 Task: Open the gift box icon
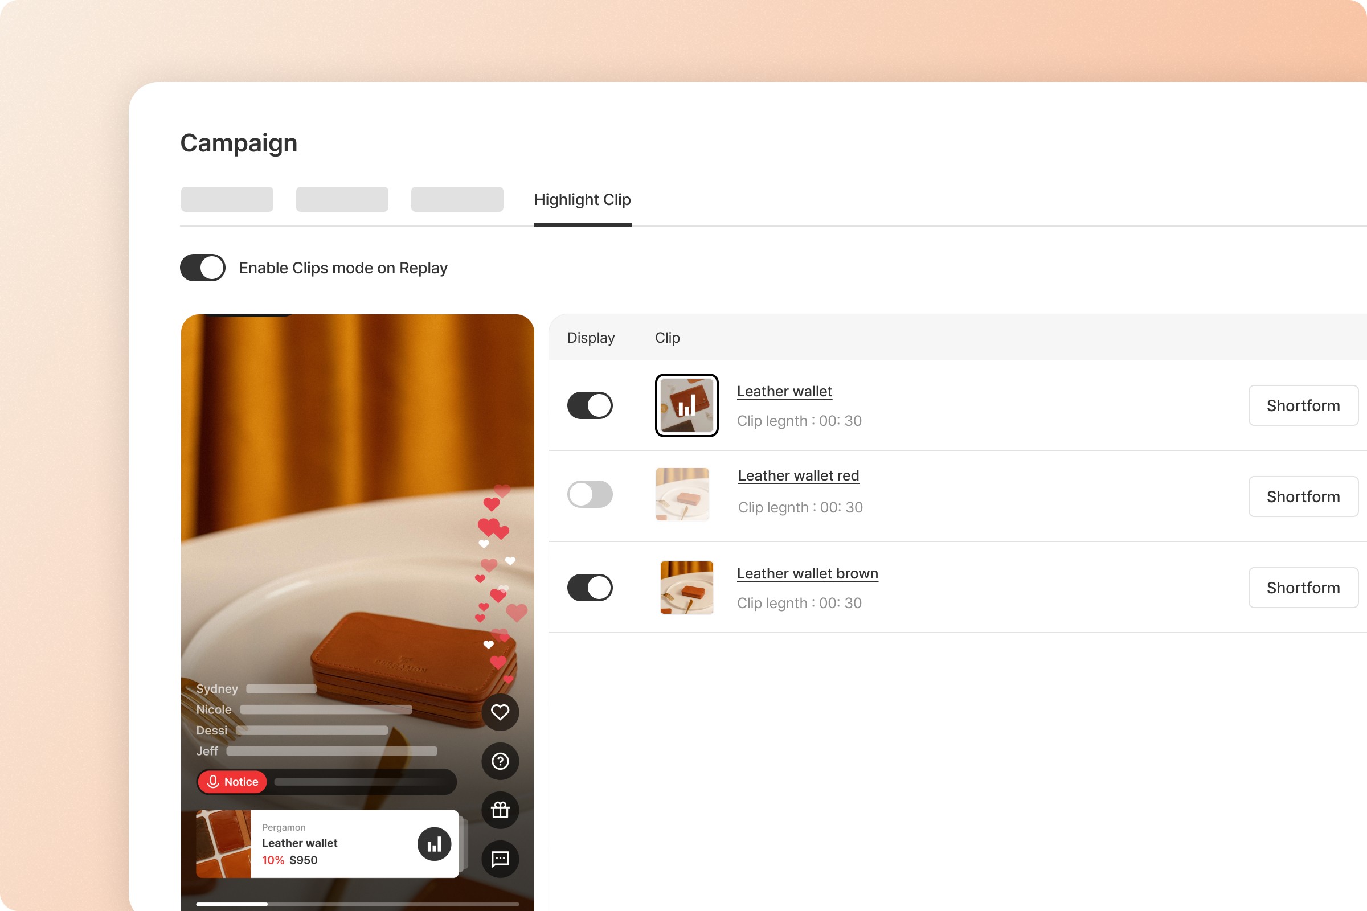click(x=500, y=809)
